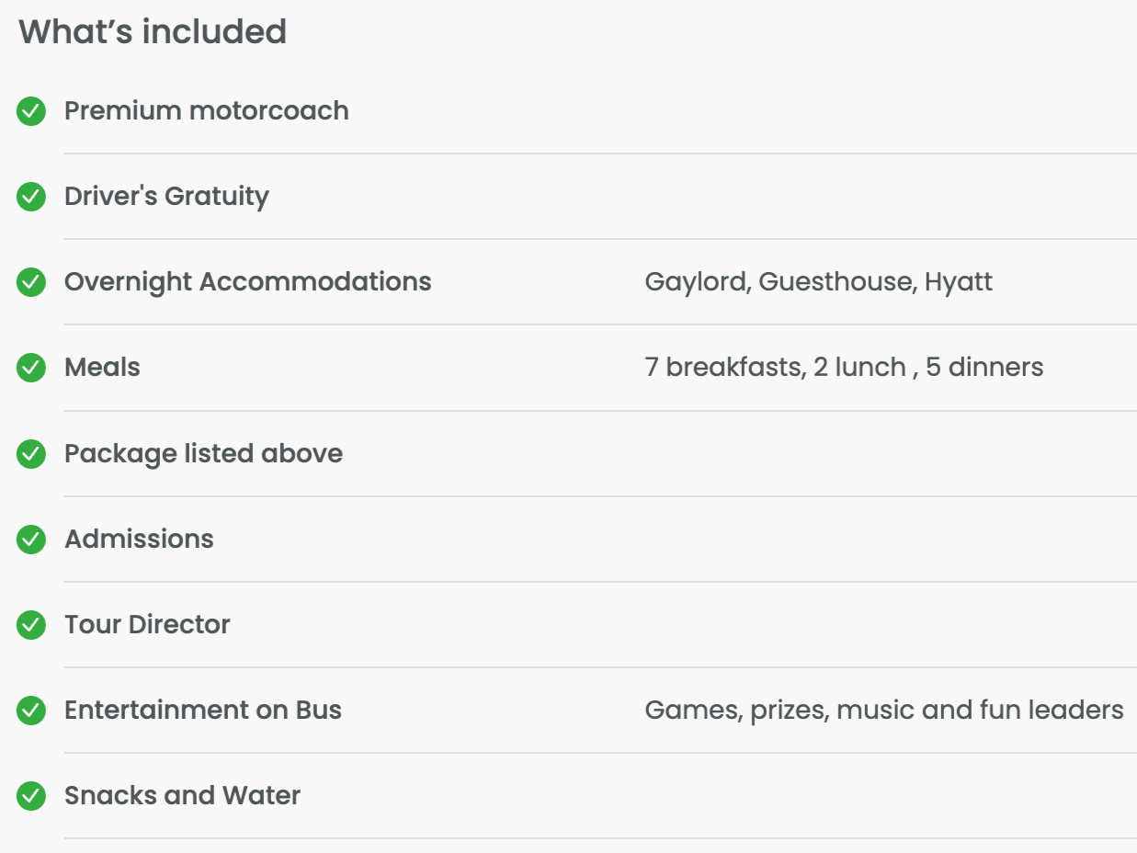
Task: Click the checkmark icon next to Entertainment on Bus
Action: (31, 711)
